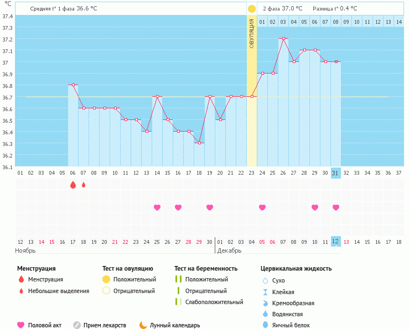Click the Кремообразная cervical fluid label
The height and width of the screenshot is (329, 409).
click(297, 303)
